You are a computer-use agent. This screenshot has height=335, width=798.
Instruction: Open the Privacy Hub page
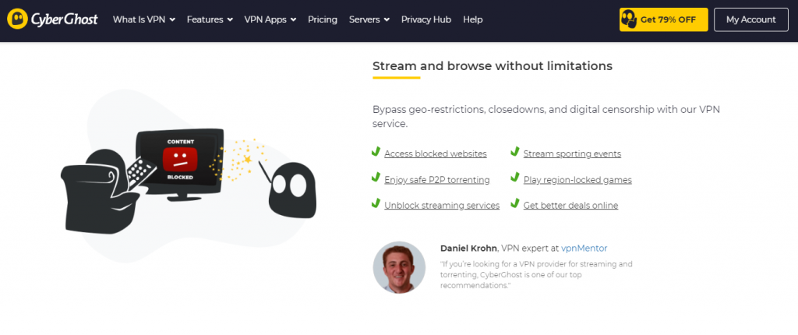tap(426, 19)
